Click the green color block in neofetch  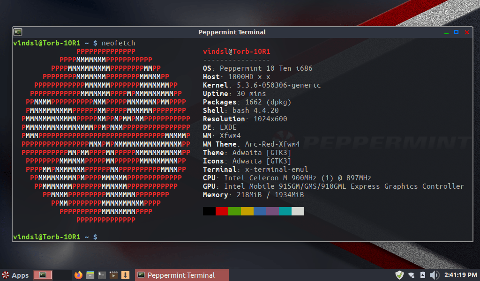tap(234, 211)
